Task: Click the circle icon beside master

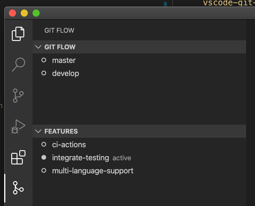Action: click(x=44, y=60)
